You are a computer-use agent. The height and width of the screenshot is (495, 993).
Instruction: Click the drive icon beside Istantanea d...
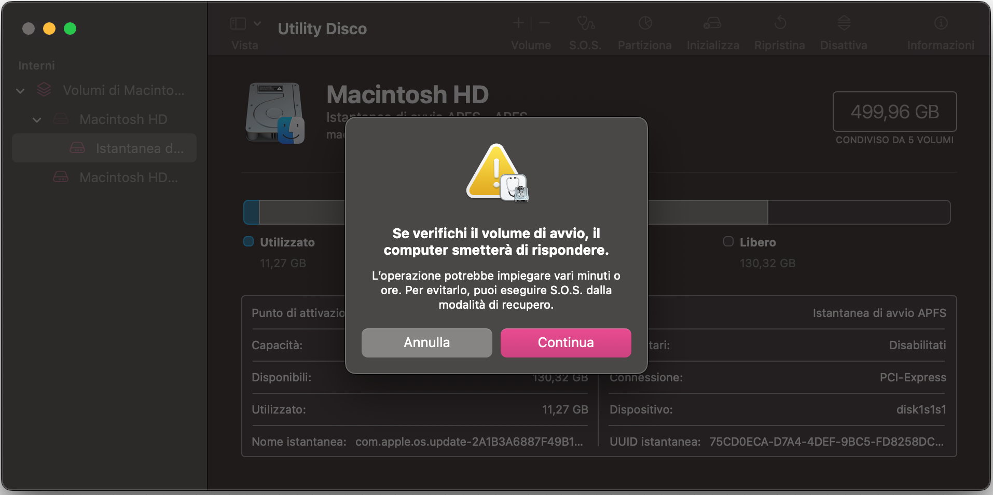77,148
